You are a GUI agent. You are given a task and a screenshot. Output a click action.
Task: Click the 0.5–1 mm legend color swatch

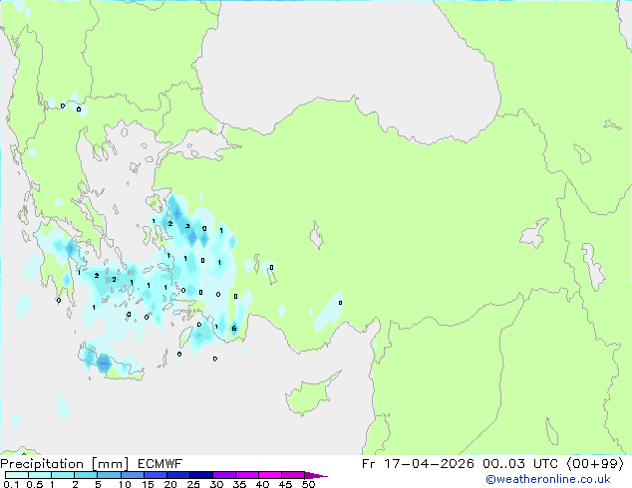click(40, 475)
